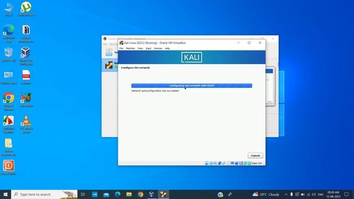354x199 pixels.
Task: Open the Mail app from the taskbar
Action: tap(106, 194)
